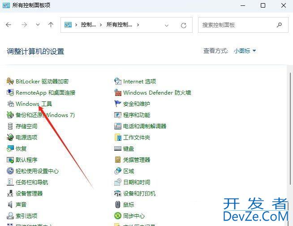Click the 电话和调制解调器 icon
Image resolution: width=293 pixels, height=226 pixels.
click(x=118, y=126)
